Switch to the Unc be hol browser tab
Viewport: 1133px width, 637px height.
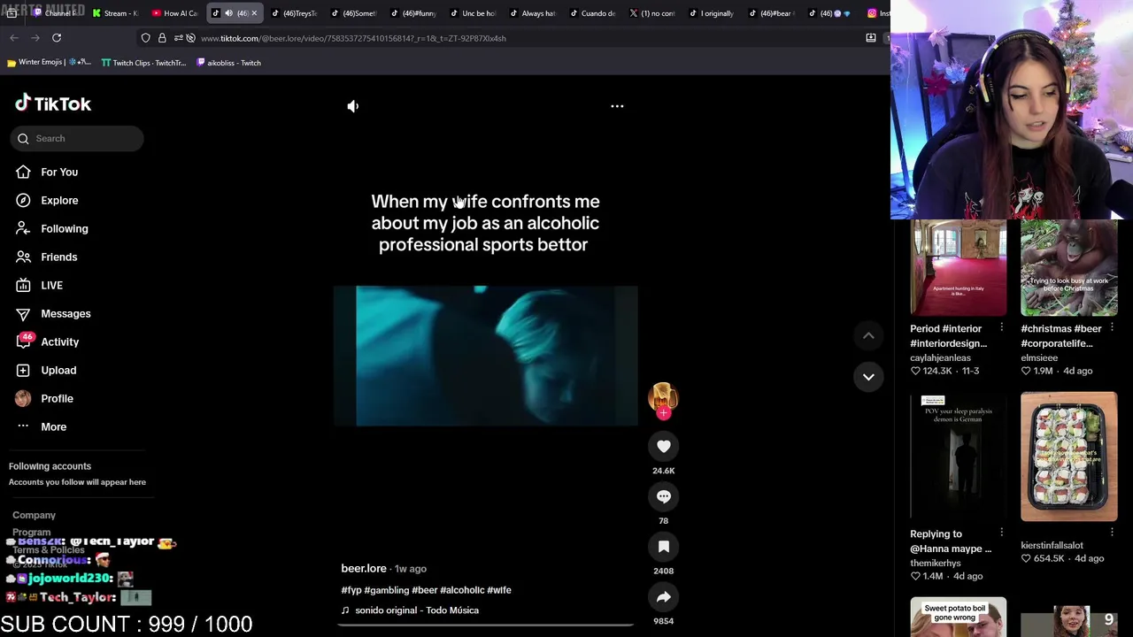pyautogui.click(x=473, y=13)
